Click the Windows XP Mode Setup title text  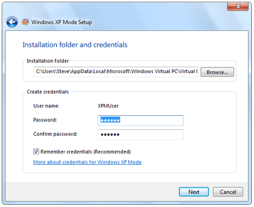(62, 22)
